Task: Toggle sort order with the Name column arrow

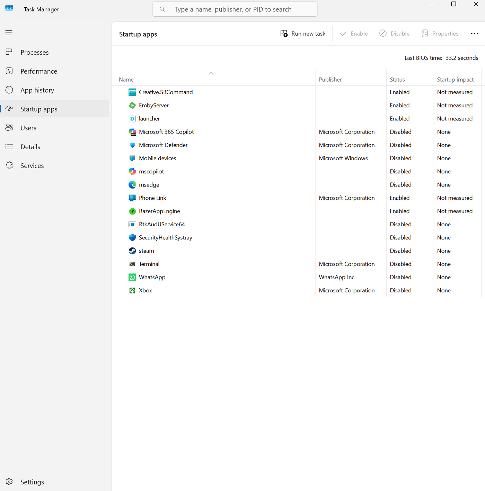Action: 211,73
